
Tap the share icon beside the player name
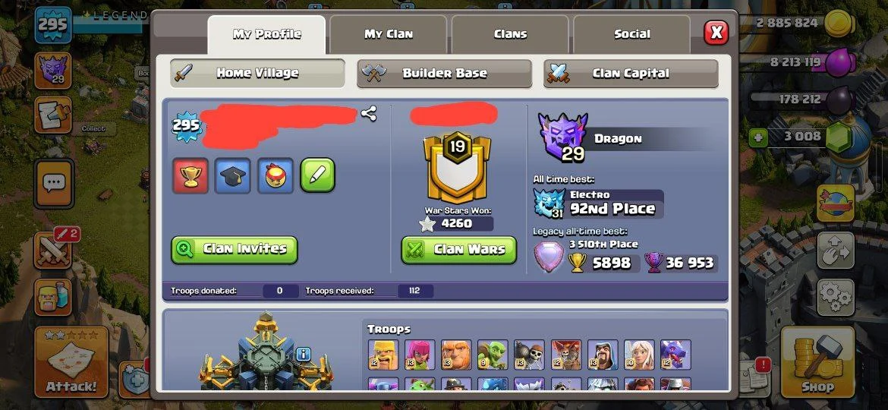click(x=369, y=114)
